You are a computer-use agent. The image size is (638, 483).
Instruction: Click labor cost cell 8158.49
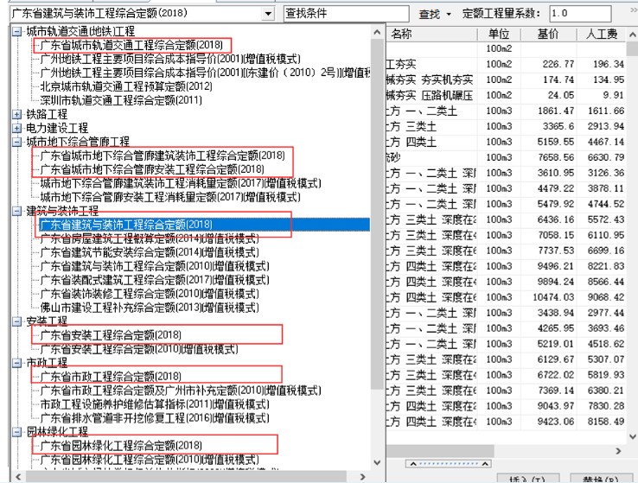[x=602, y=422]
